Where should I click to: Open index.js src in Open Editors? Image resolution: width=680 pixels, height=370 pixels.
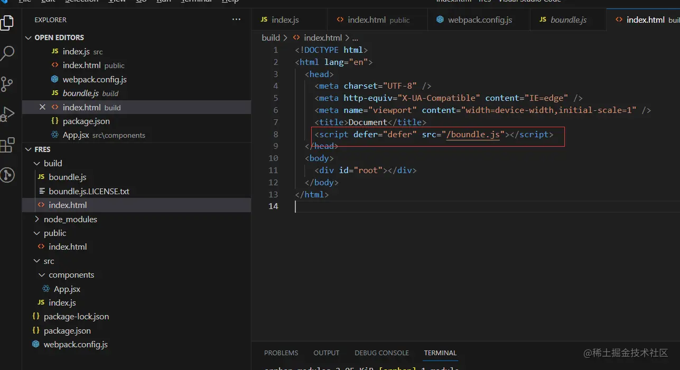pos(136,51)
